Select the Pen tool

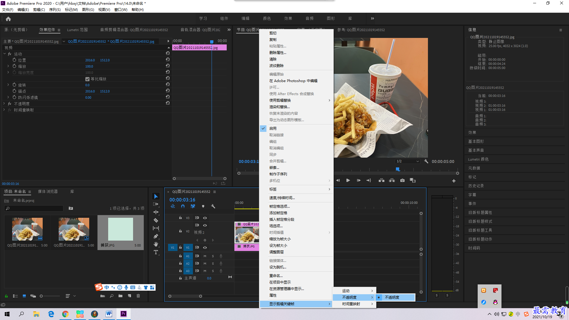click(x=156, y=236)
